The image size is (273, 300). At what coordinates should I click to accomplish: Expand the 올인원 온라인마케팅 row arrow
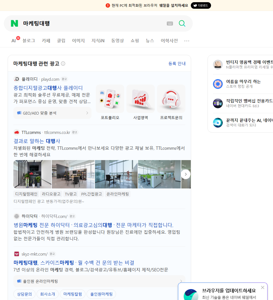click(181, 281)
